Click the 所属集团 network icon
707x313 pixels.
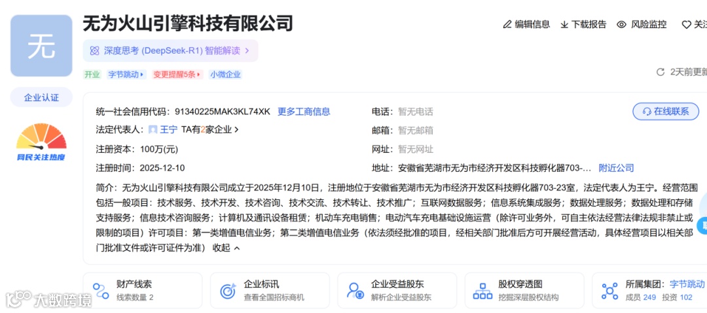(609, 291)
